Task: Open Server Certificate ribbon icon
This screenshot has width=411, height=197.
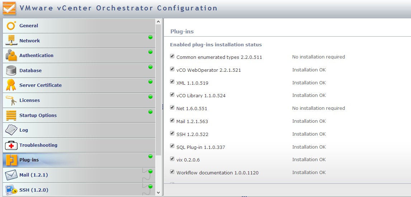Action: click(x=11, y=85)
